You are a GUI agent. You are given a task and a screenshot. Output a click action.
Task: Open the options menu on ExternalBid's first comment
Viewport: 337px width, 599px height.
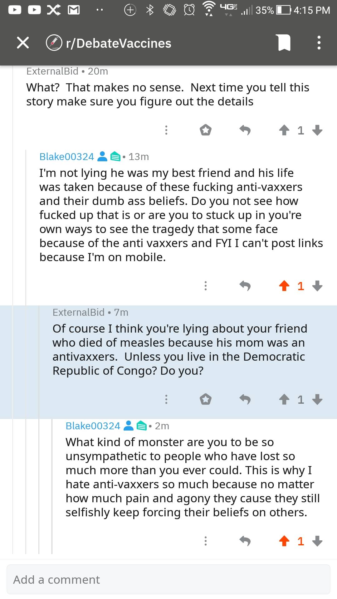point(166,130)
